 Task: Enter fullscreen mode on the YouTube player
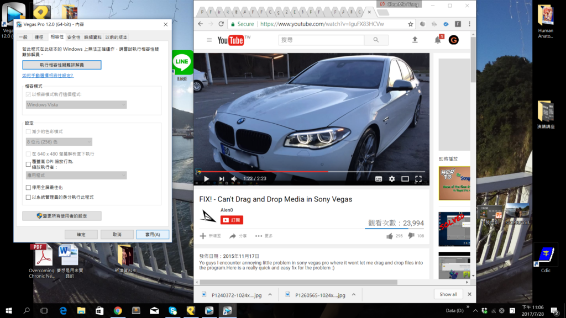click(x=418, y=179)
